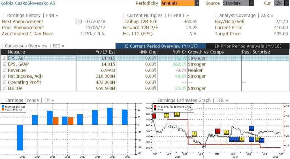Click Next Announcement date 03/20/18
The image size is (290, 159).
(95, 21)
